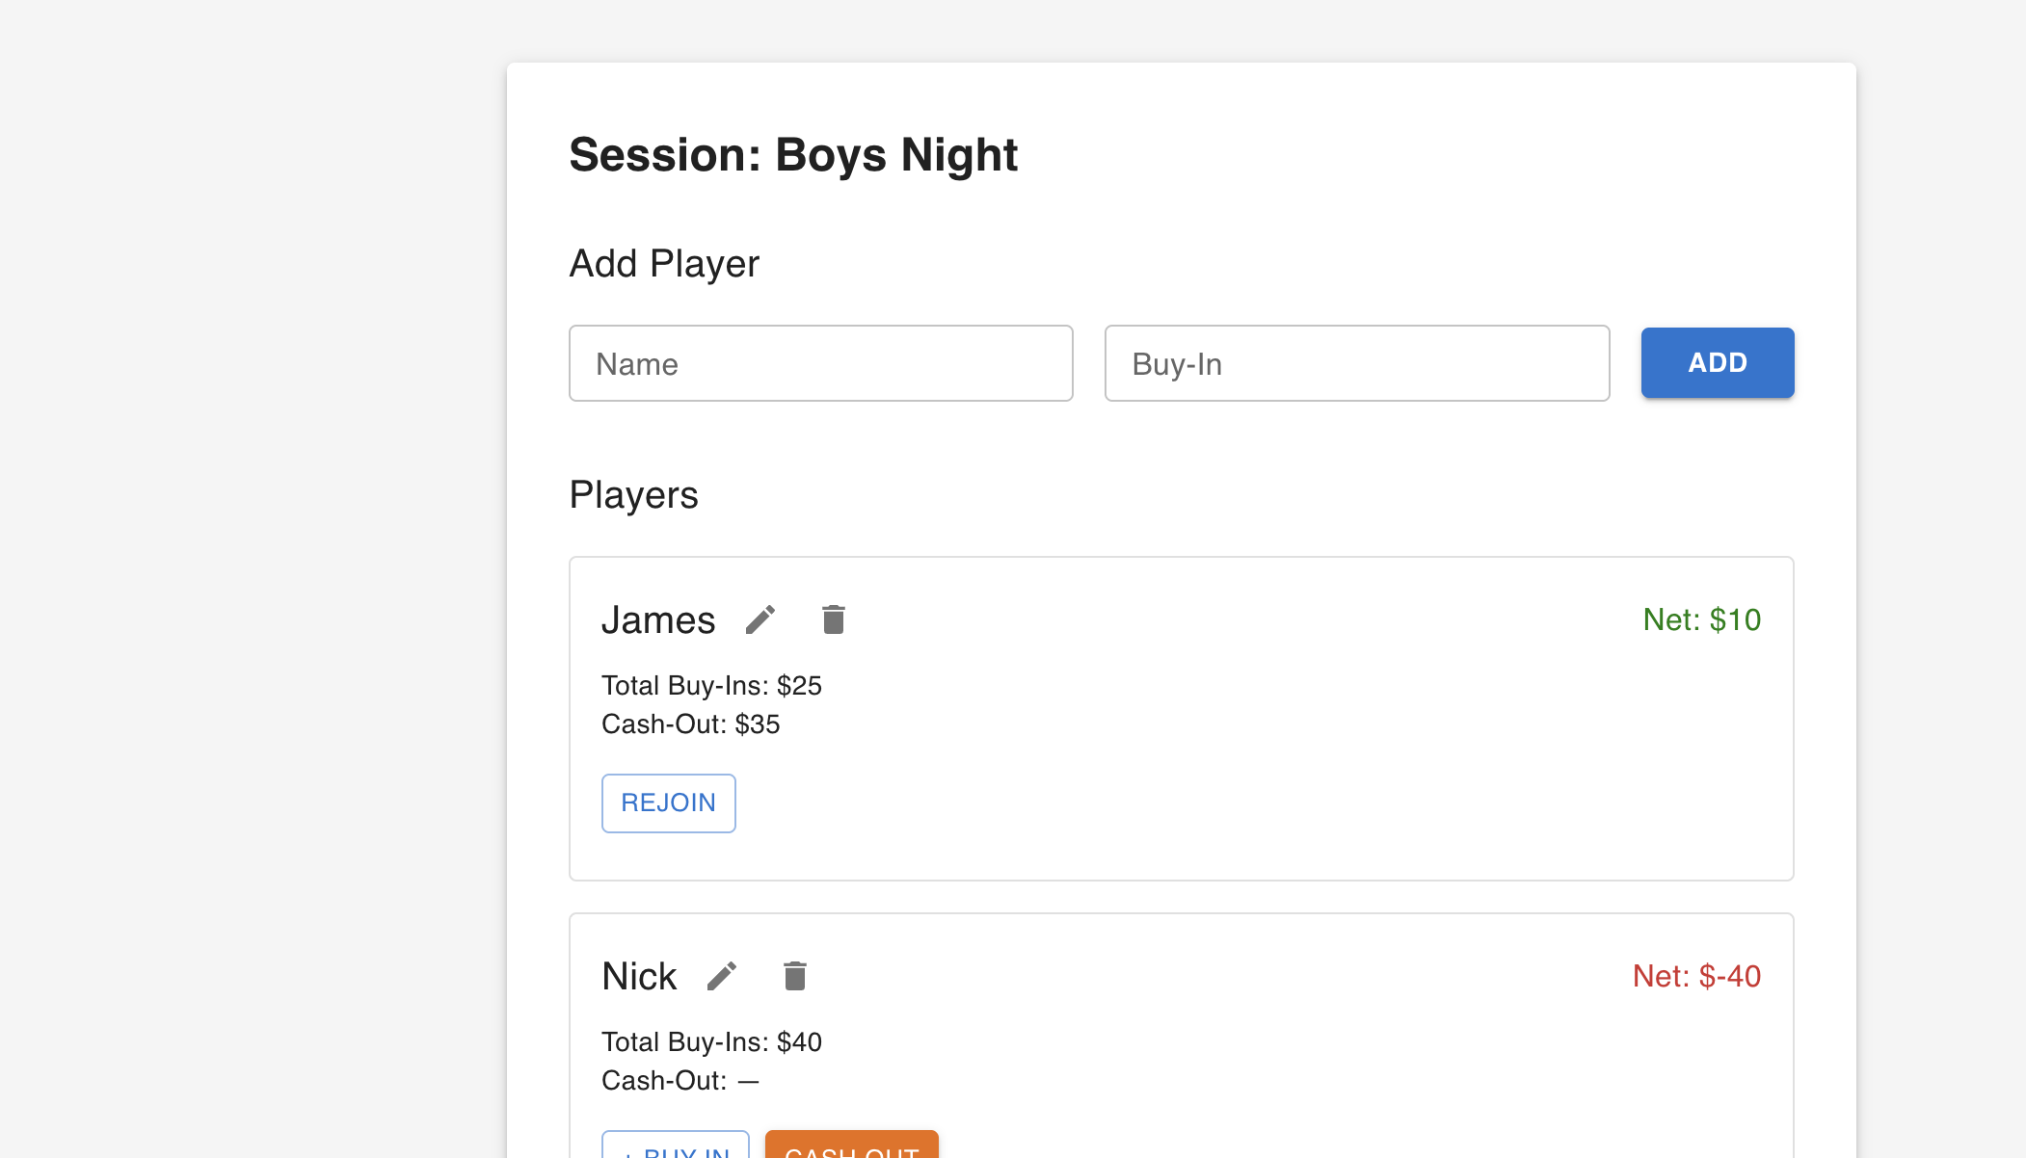Remove Nick with the trash icon

pyautogui.click(x=795, y=976)
